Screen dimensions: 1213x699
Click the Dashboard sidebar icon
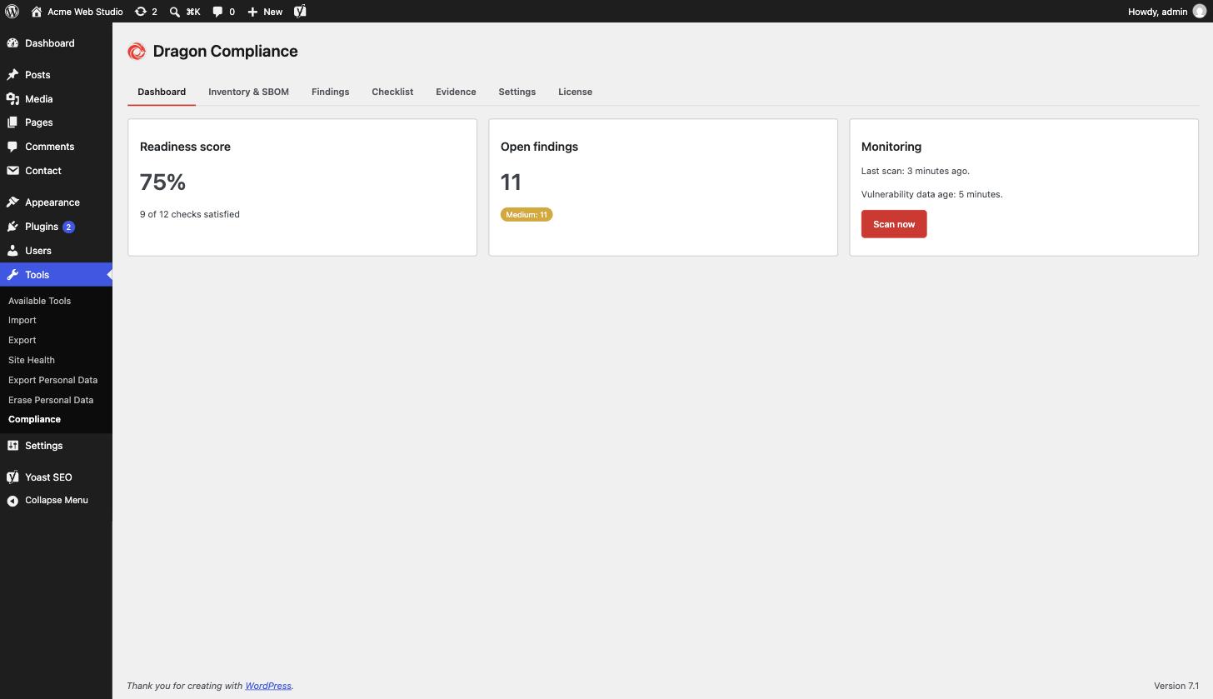pyautogui.click(x=12, y=43)
